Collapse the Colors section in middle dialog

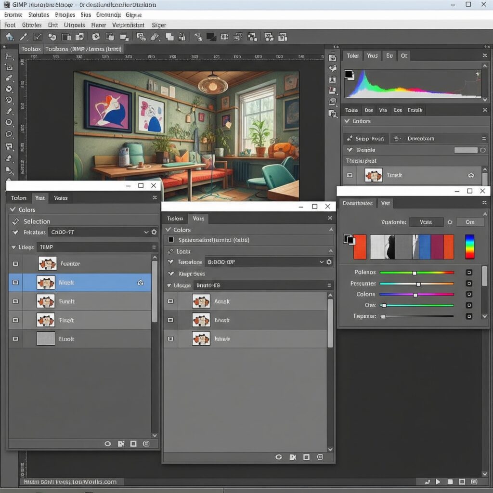pos(168,230)
